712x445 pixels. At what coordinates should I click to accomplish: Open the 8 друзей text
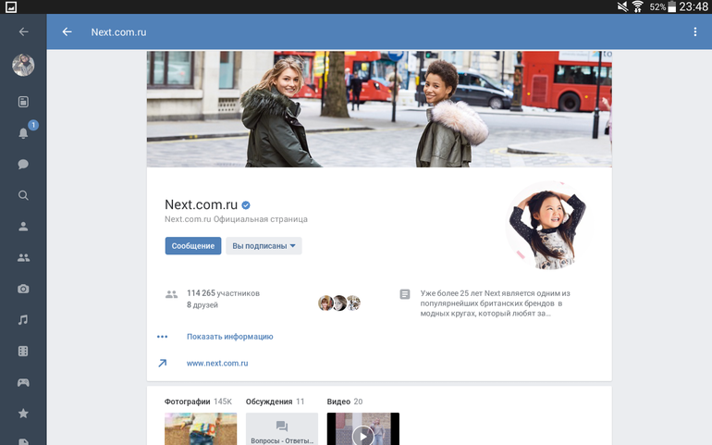[203, 305]
